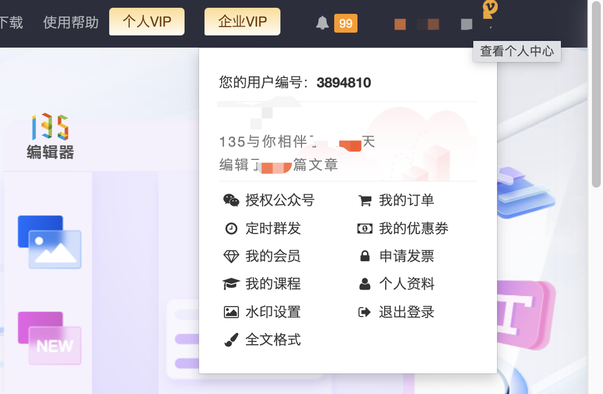Image resolution: width=603 pixels, height=394 pixels.
Task: Click the 135编辑器 logo
Action: pos(50,137)
